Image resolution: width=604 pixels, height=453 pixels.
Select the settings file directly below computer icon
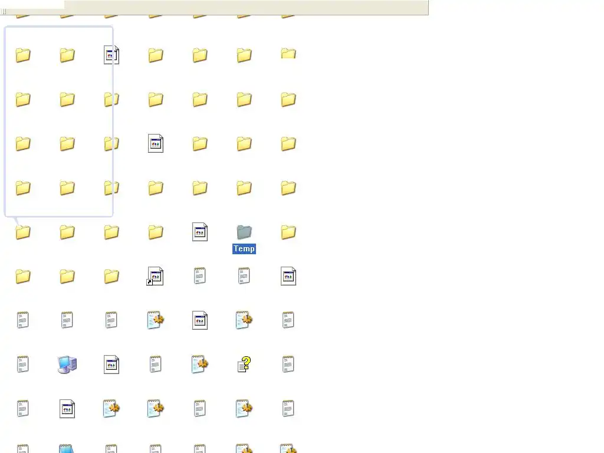point(67,409)
